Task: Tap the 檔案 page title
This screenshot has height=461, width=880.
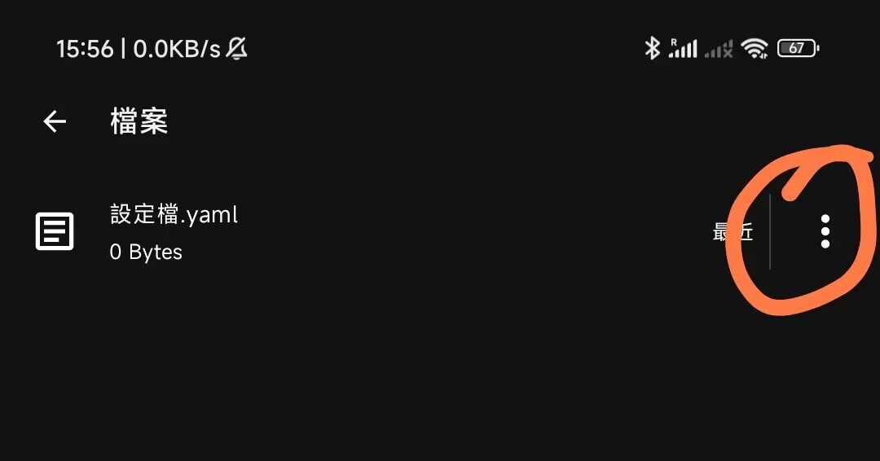Action: pos(139,122)
